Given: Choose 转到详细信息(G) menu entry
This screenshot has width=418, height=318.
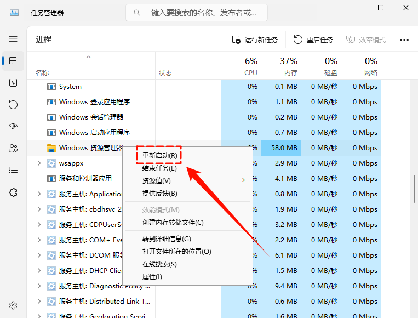Looking at the screenshot, I should 187,238.
